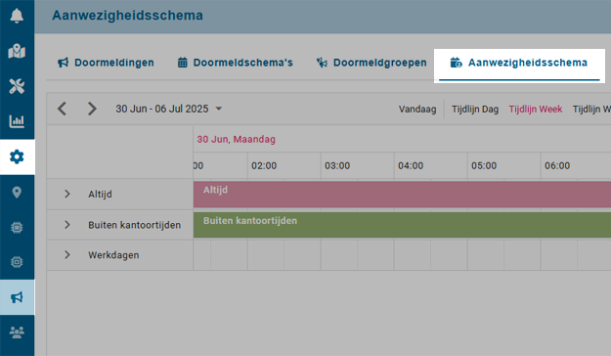
Task: Open the users group sidebar icon
Action: click(x=17, y=333)
